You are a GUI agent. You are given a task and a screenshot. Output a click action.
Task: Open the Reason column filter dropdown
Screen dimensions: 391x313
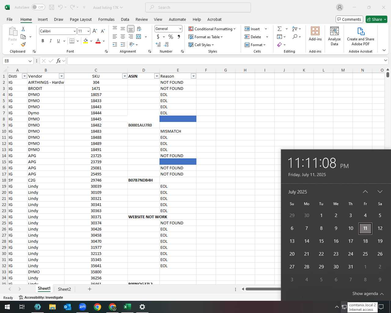pyautogui.click(x=193, y=76)
